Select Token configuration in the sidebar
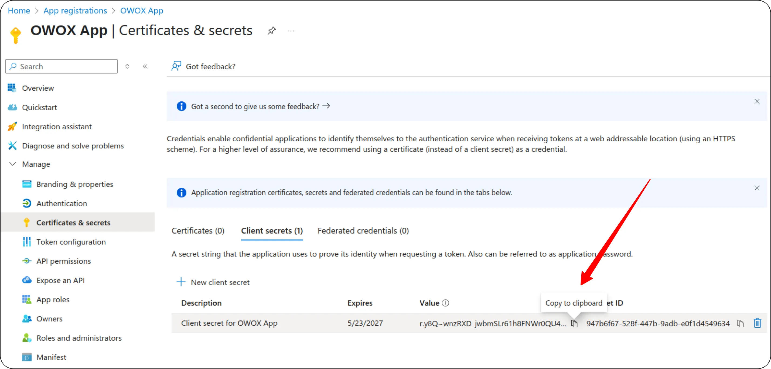Viewport: 771px width, 369px height. point(71,241)
